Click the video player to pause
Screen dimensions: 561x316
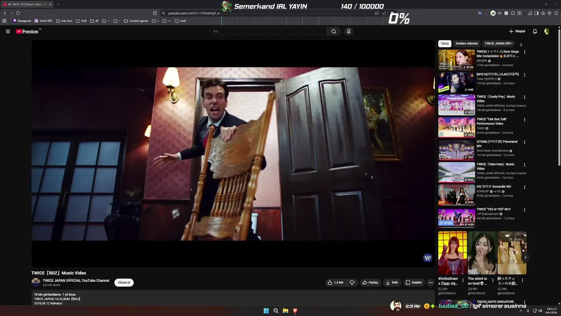(233, 154)
